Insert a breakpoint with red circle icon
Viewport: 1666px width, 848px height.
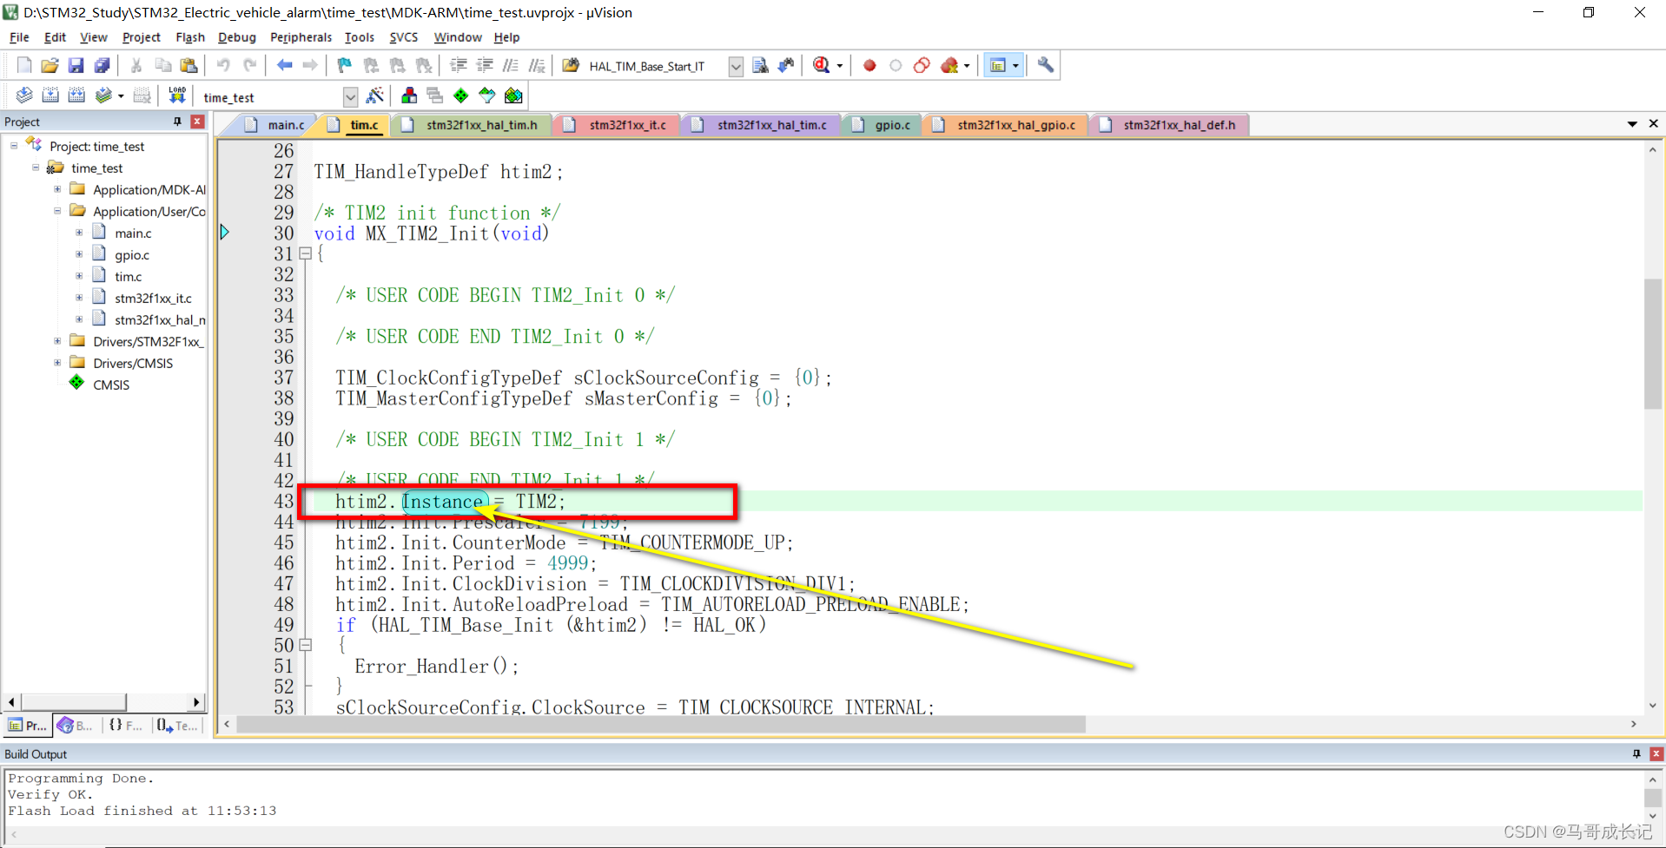pos(869,65)
